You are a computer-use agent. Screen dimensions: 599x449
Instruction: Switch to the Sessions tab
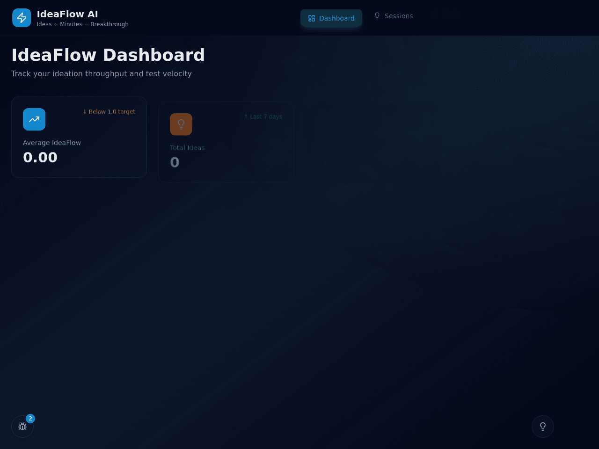point(394,16)
